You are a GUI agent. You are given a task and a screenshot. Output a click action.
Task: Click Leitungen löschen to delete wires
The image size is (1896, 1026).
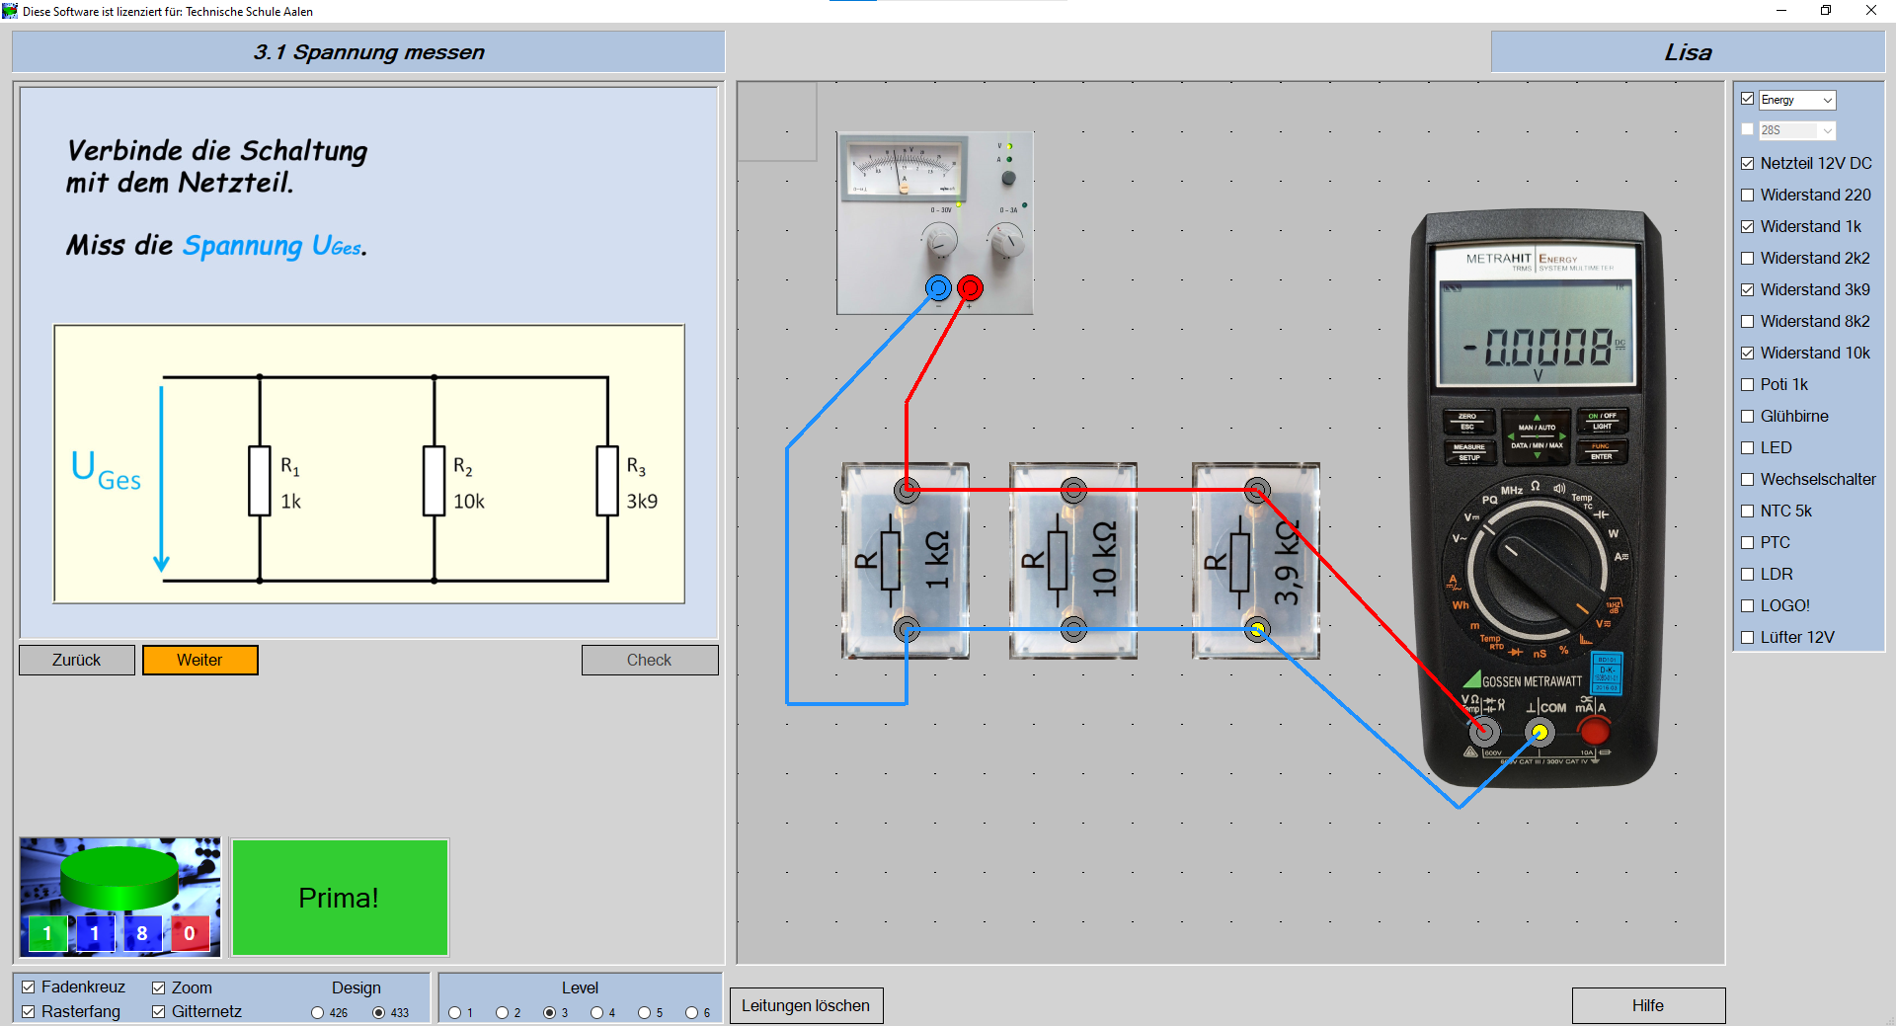tap(806, 1005)
